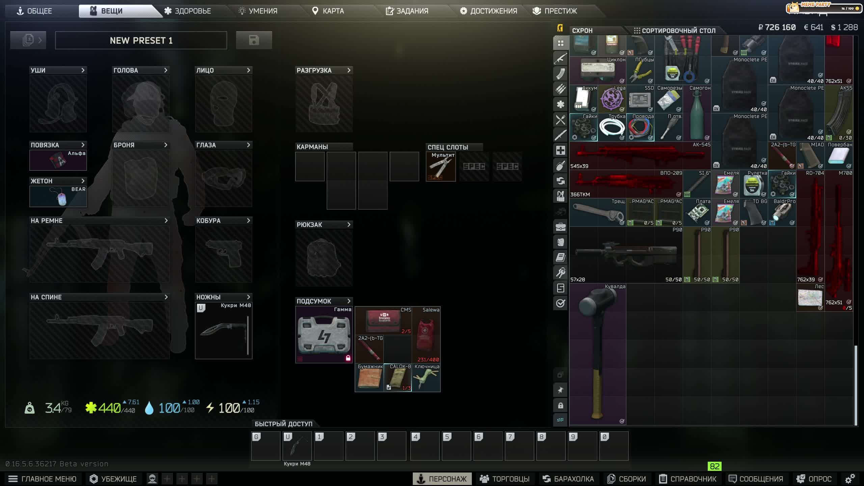Filter stash by containers briefcase icon

coord(560,227)
